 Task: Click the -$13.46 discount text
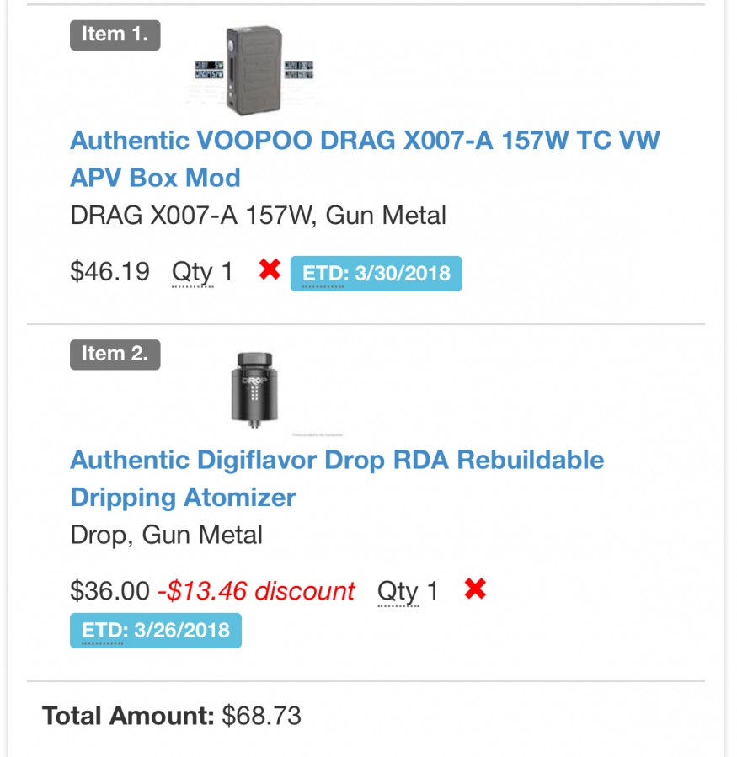click(x=256, y=591)
